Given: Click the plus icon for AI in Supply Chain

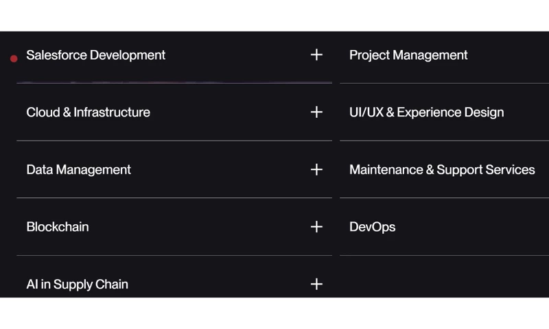Looking at the screenshot, I should (x=316, y=284).
